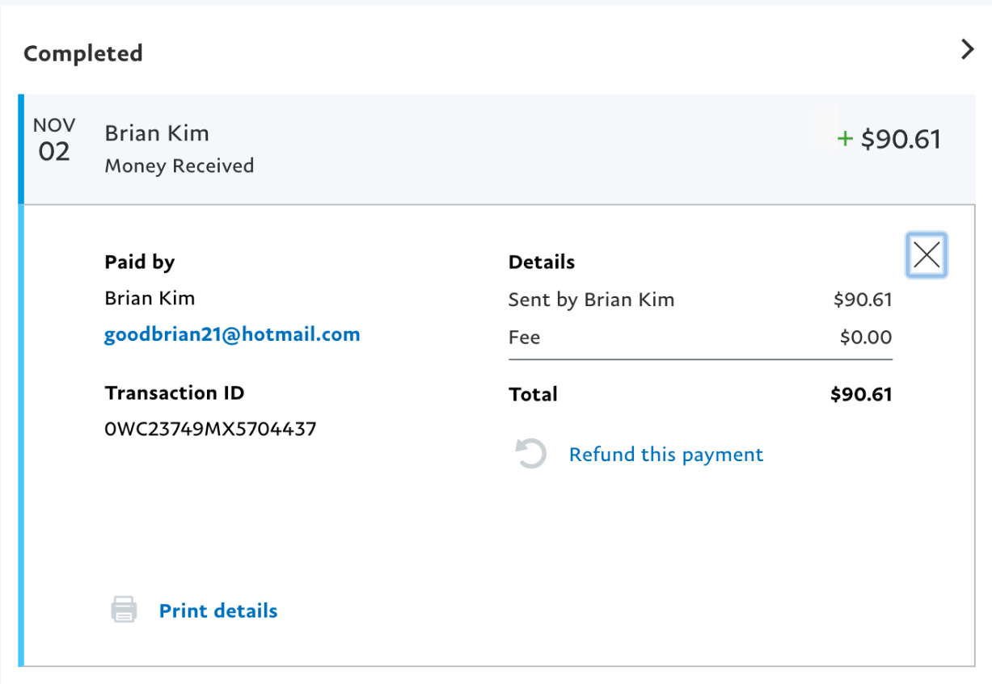Click the circular refund arrow icon
Image resolution: width=992 pixels, height=684 pixels.
[531, 454]
